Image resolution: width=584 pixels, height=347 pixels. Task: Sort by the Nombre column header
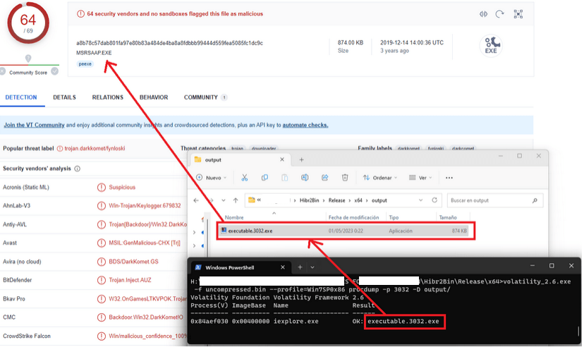point(234,217)
